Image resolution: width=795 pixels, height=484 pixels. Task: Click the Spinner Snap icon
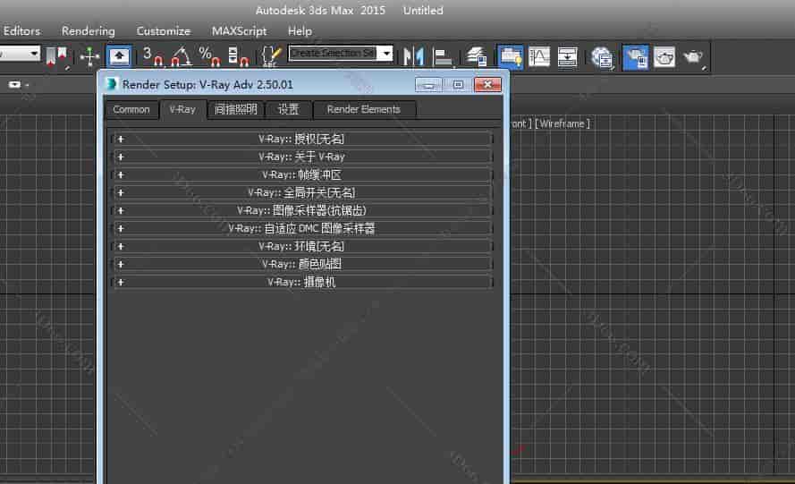(238, 56)
